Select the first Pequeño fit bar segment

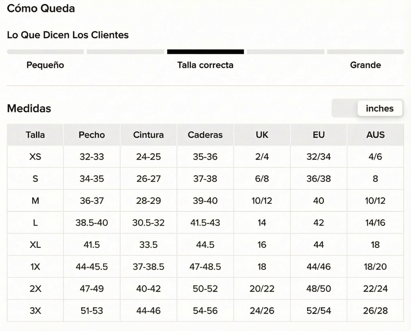point(45,52)
